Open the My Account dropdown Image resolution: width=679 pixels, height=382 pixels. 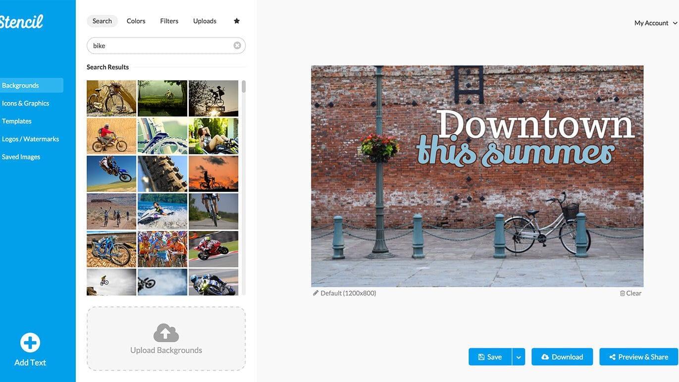coord(656,23)
